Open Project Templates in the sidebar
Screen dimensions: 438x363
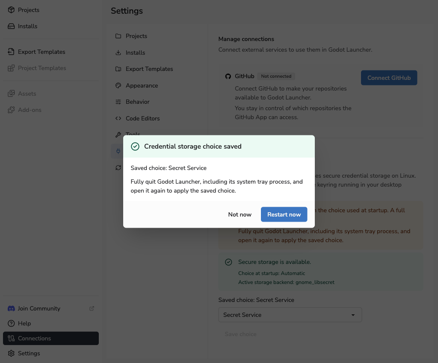[x=51, y=68]
